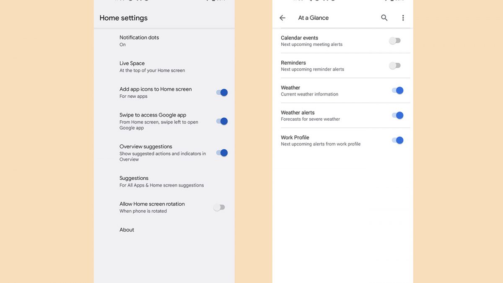
Task: Tap the back arrow in At a Glance
Action: click(283, 18)
